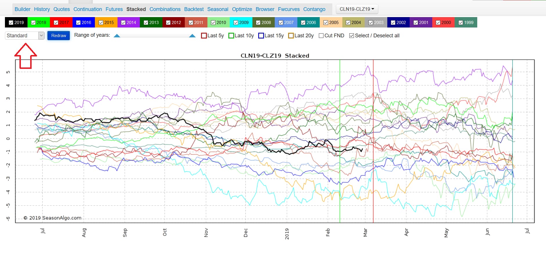Screen dimensions: 546x253
Task: Click right handle of years range slider
Action: tap(192, 36)
